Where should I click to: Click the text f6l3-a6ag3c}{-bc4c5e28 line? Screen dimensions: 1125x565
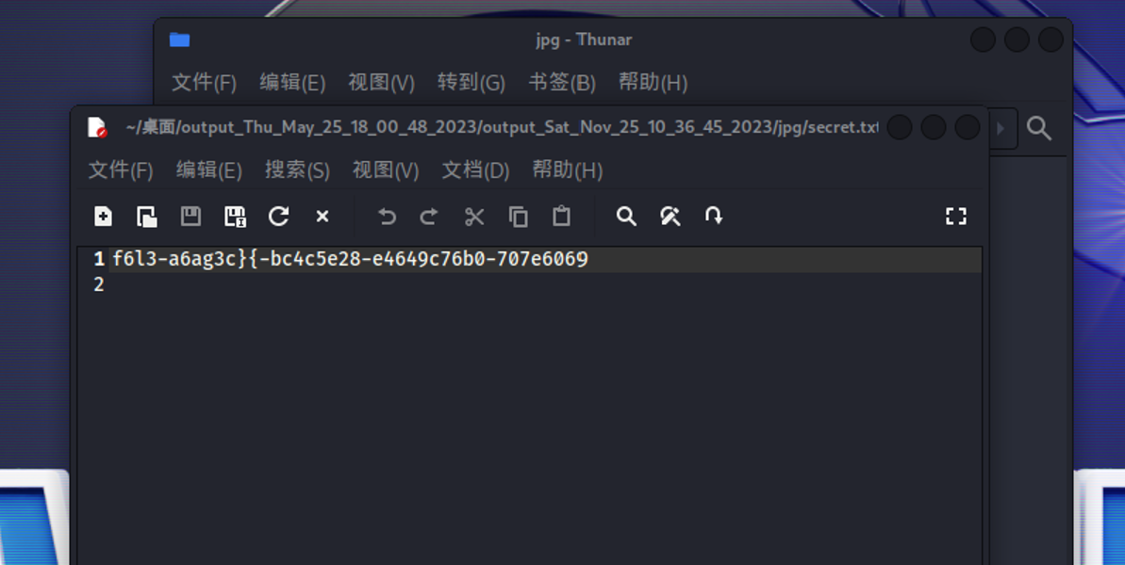[350, 259]
